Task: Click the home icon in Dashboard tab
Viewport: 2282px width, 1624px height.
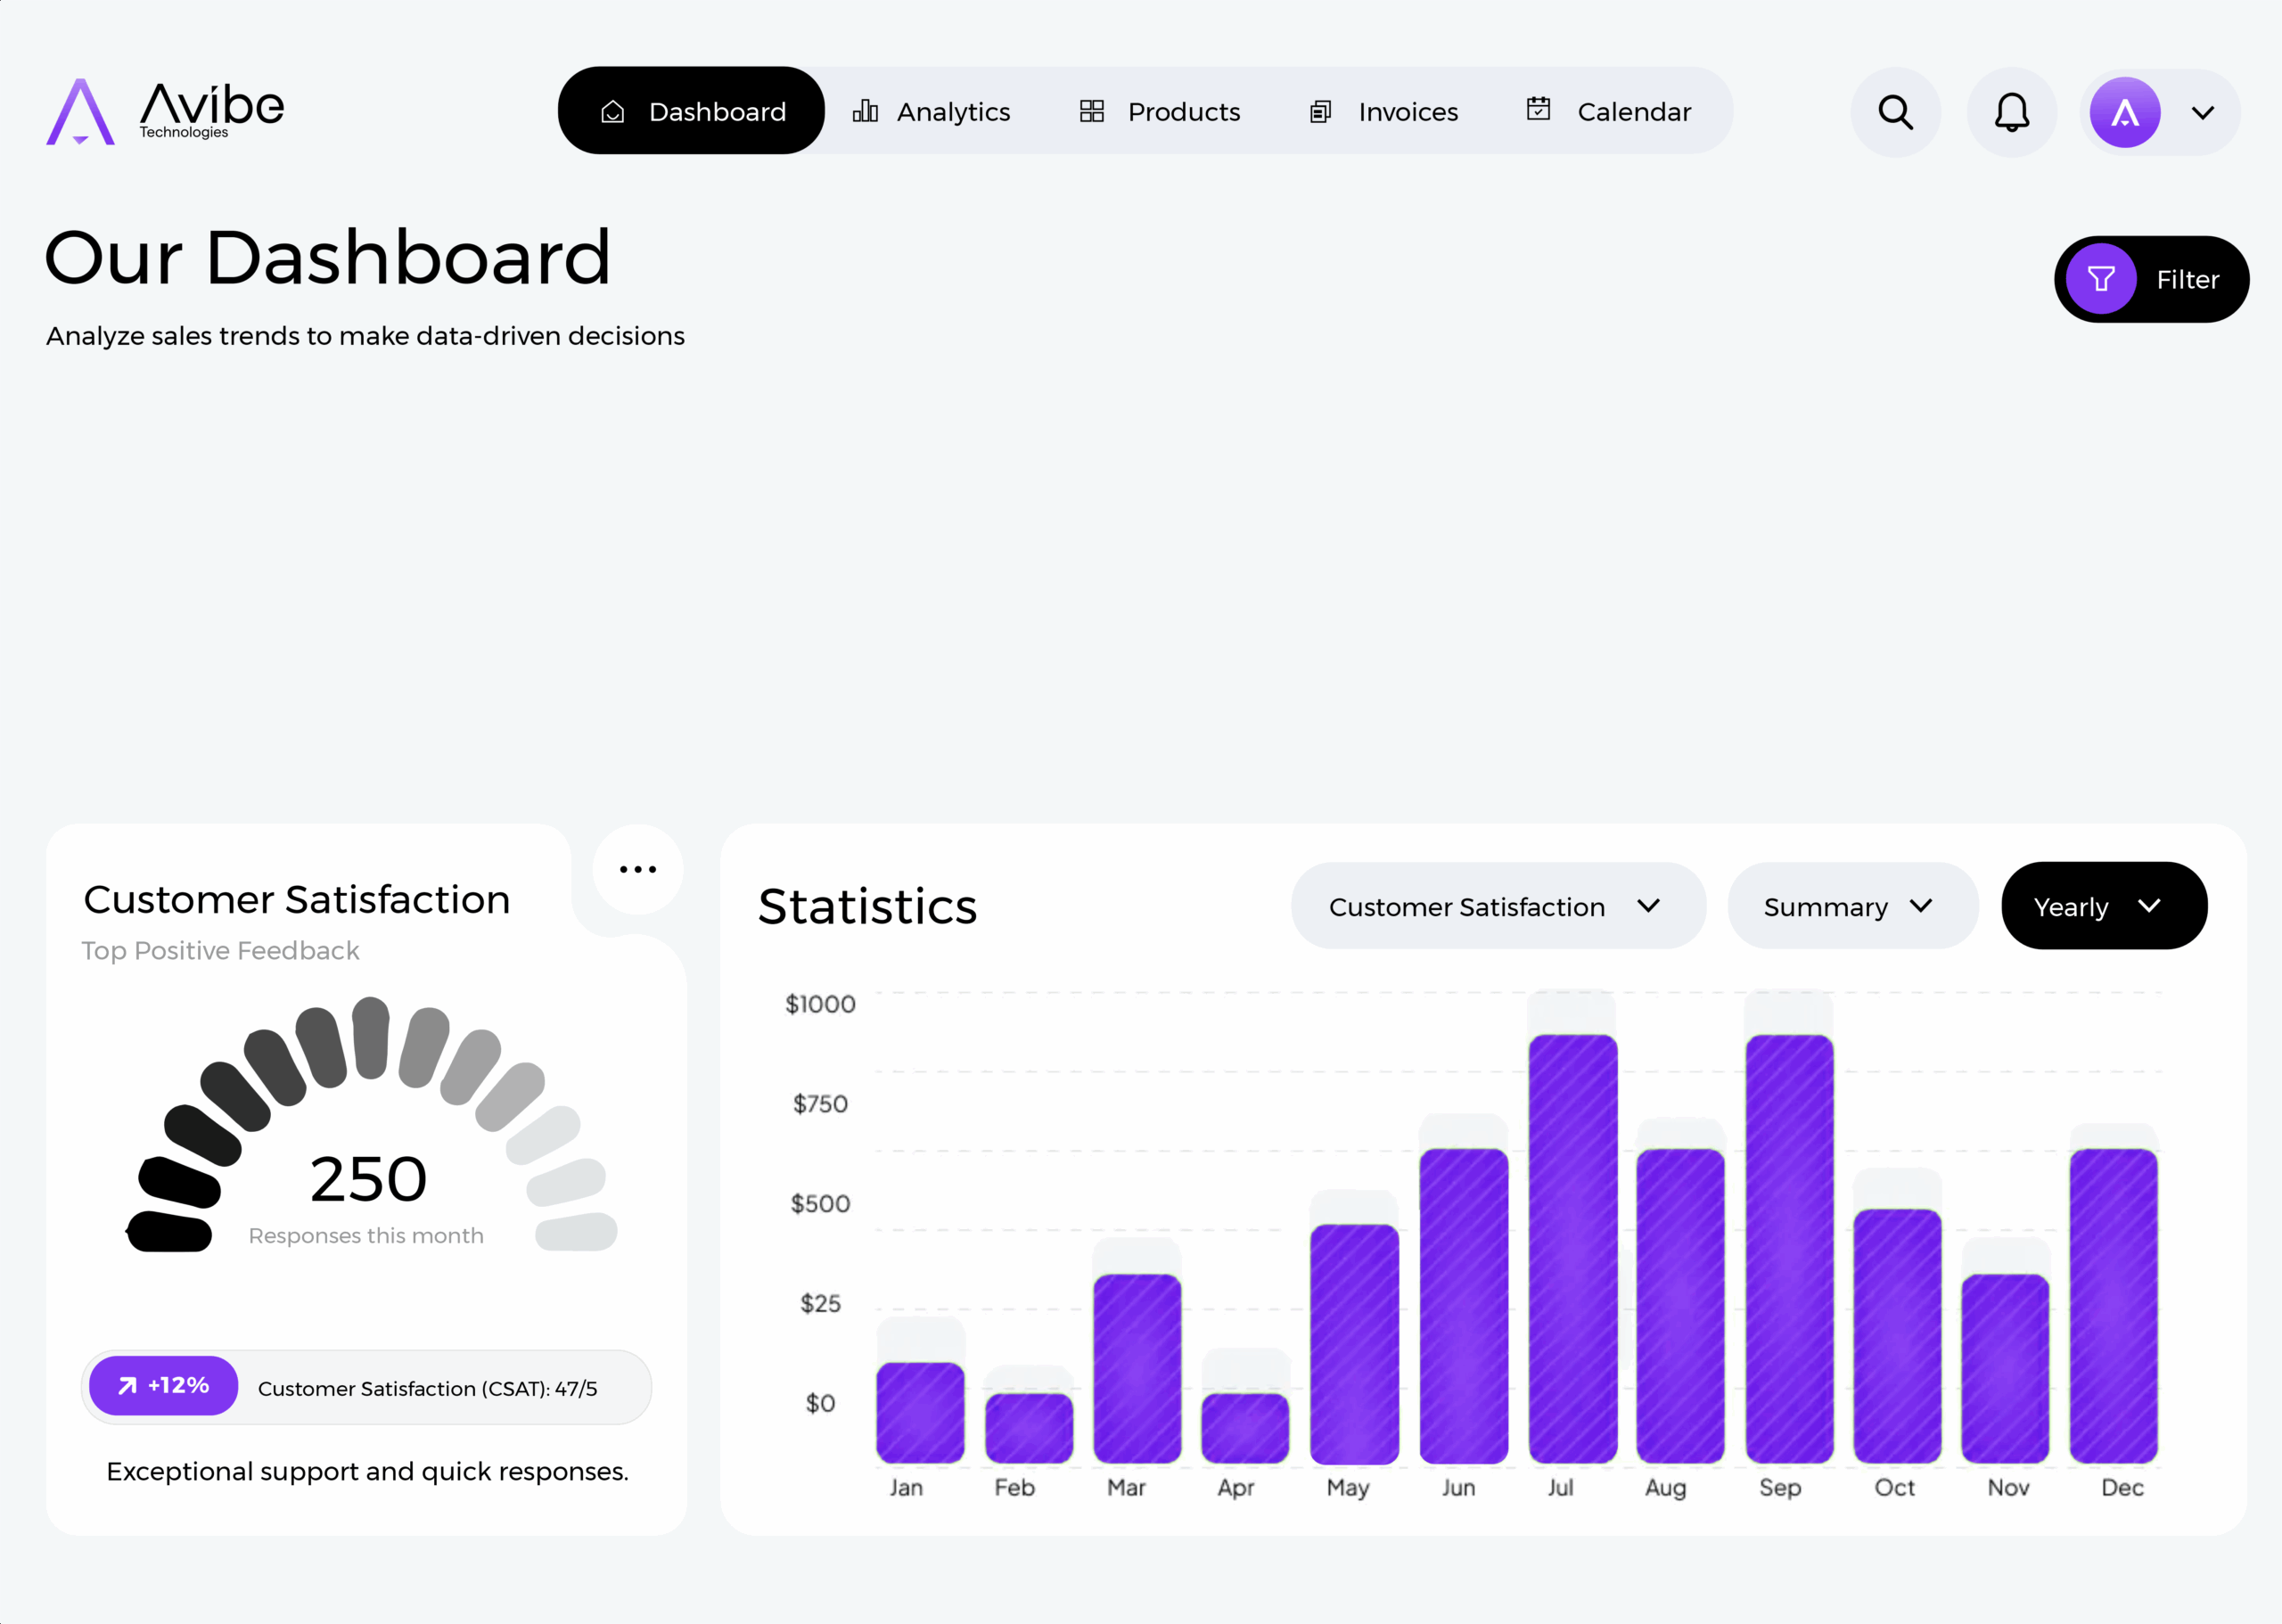Action: click(x=613, y=112)
